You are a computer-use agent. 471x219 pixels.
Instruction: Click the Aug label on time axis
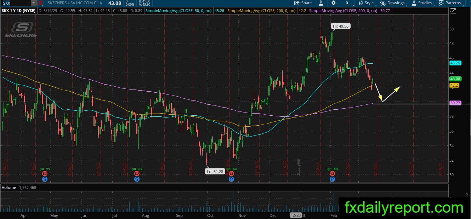[145, 215]
